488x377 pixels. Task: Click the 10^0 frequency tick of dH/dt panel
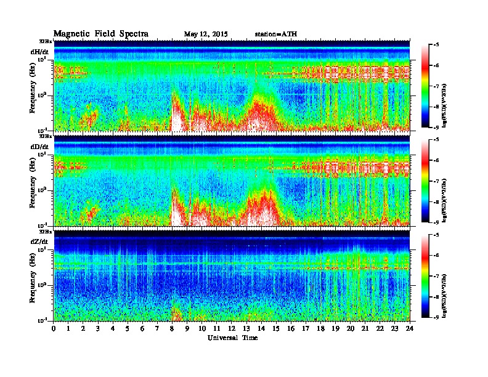(x=42, y=95)
